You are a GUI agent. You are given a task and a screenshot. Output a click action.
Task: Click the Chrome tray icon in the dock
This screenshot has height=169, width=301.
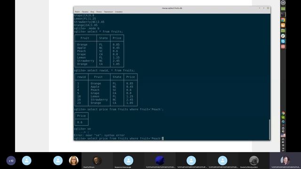(283, 113)
